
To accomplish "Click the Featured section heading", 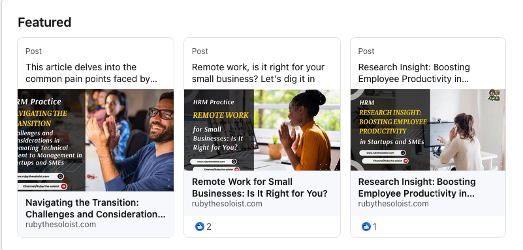I will (x=44, y=22).
